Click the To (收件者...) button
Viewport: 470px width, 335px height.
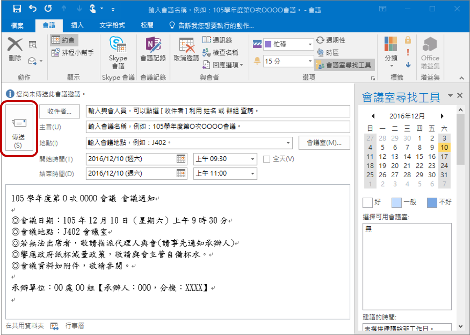pyautogui.click(x=59, y=111)
